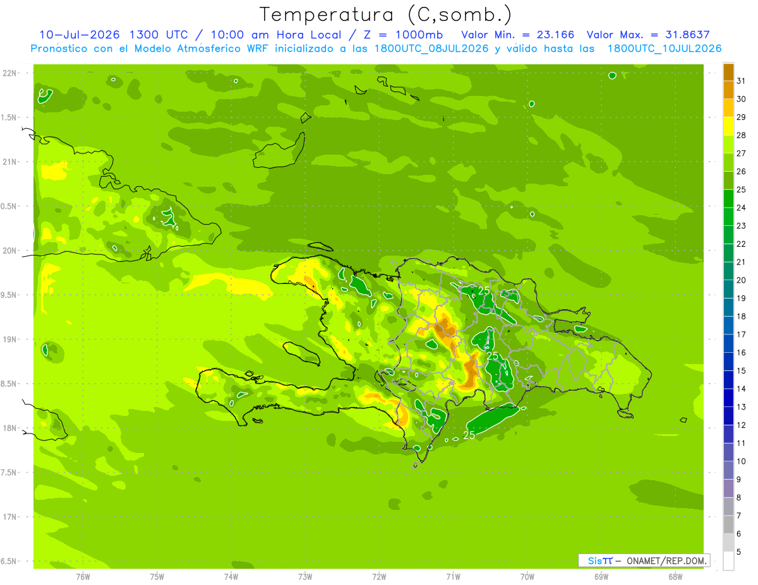The height and width of the screenshot is (585, 758).
Task: Click the legend value '8'
Action: pos(739,498)
